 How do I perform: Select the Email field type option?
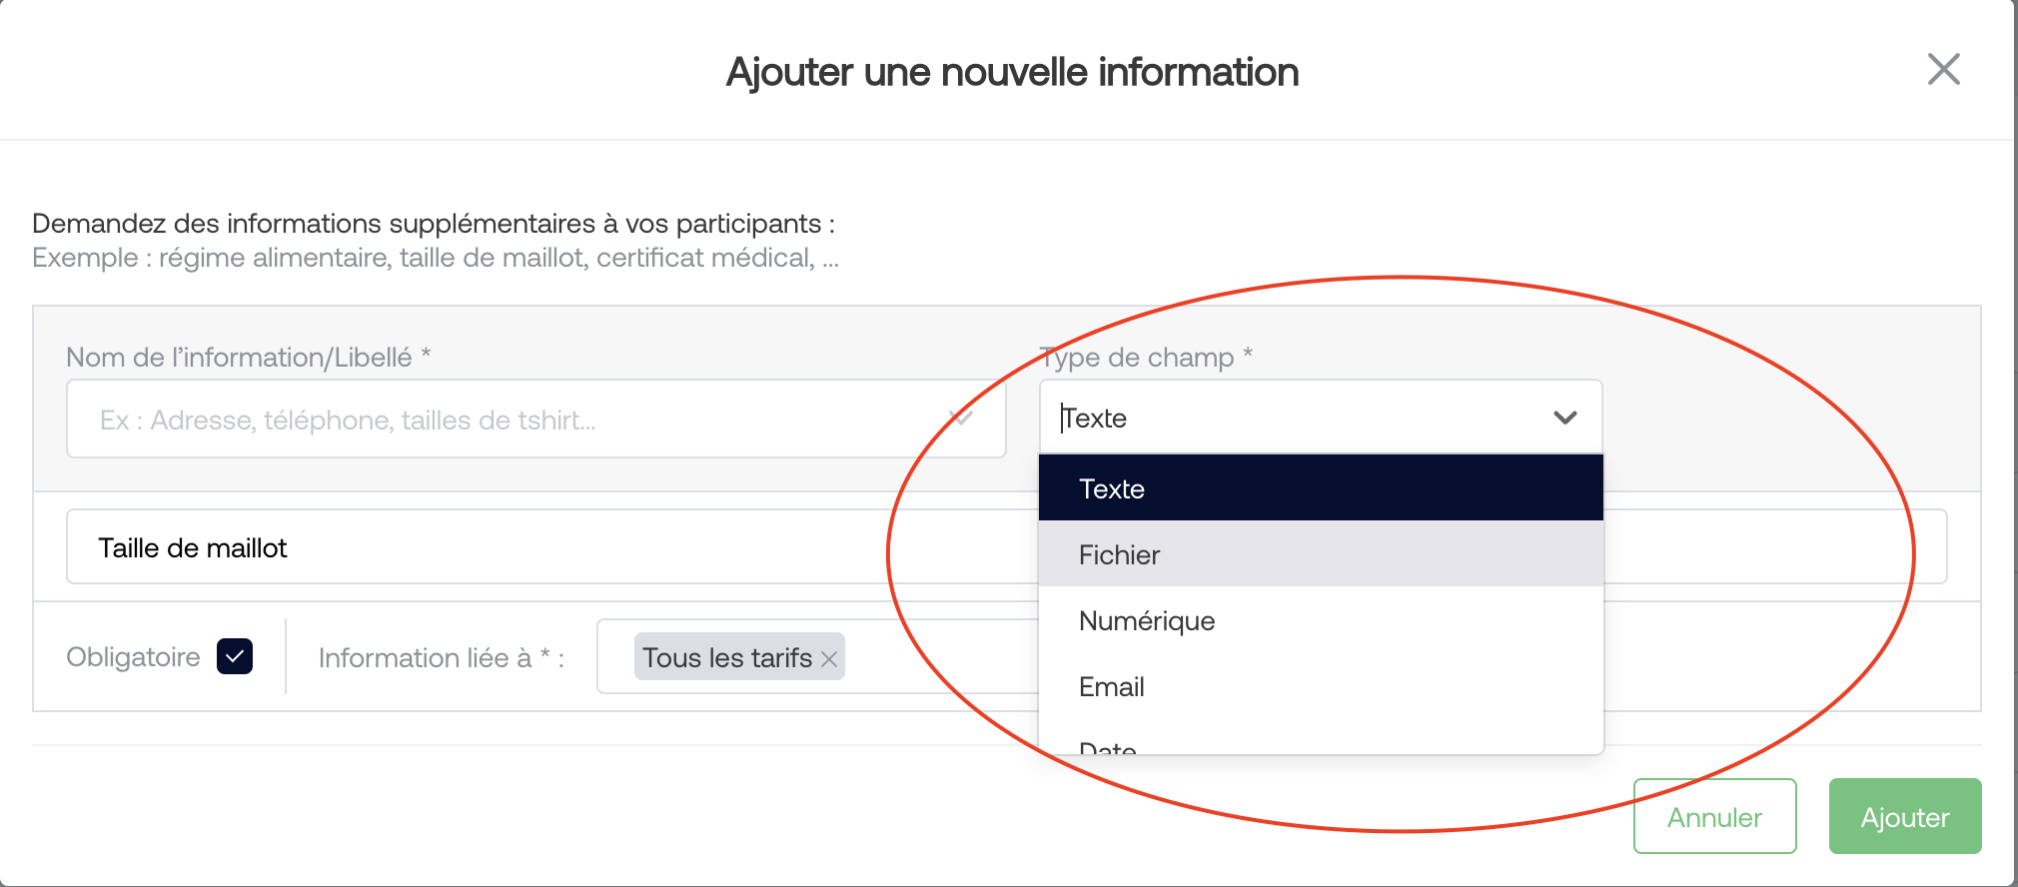1321,686
